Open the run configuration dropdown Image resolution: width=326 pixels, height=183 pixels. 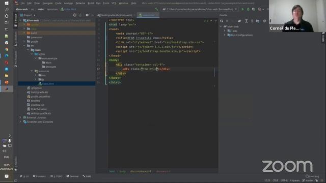tap(200, 9)
